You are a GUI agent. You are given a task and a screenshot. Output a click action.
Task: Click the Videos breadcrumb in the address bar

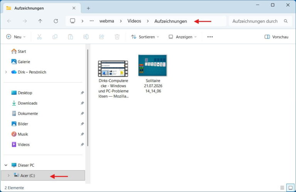click(134, 21)
